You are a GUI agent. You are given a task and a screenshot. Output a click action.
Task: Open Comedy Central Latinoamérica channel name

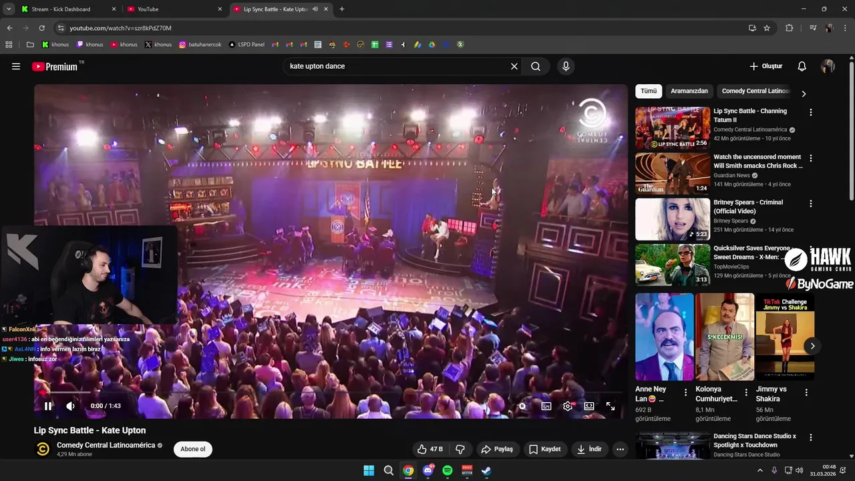(106, 445)
